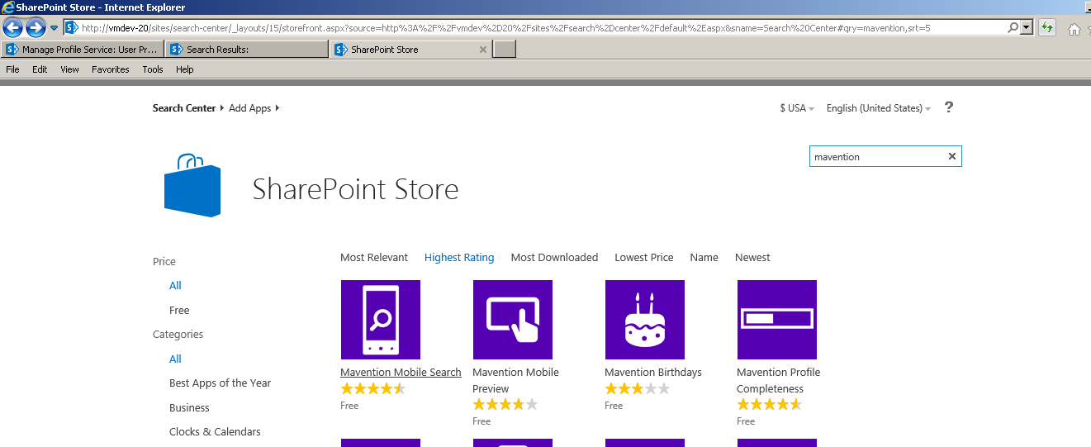Image resolution: width=1091 pixels, height=447 pixels.
Task: Click the Home icon in browser toolbar
Action: [1074, 29]
